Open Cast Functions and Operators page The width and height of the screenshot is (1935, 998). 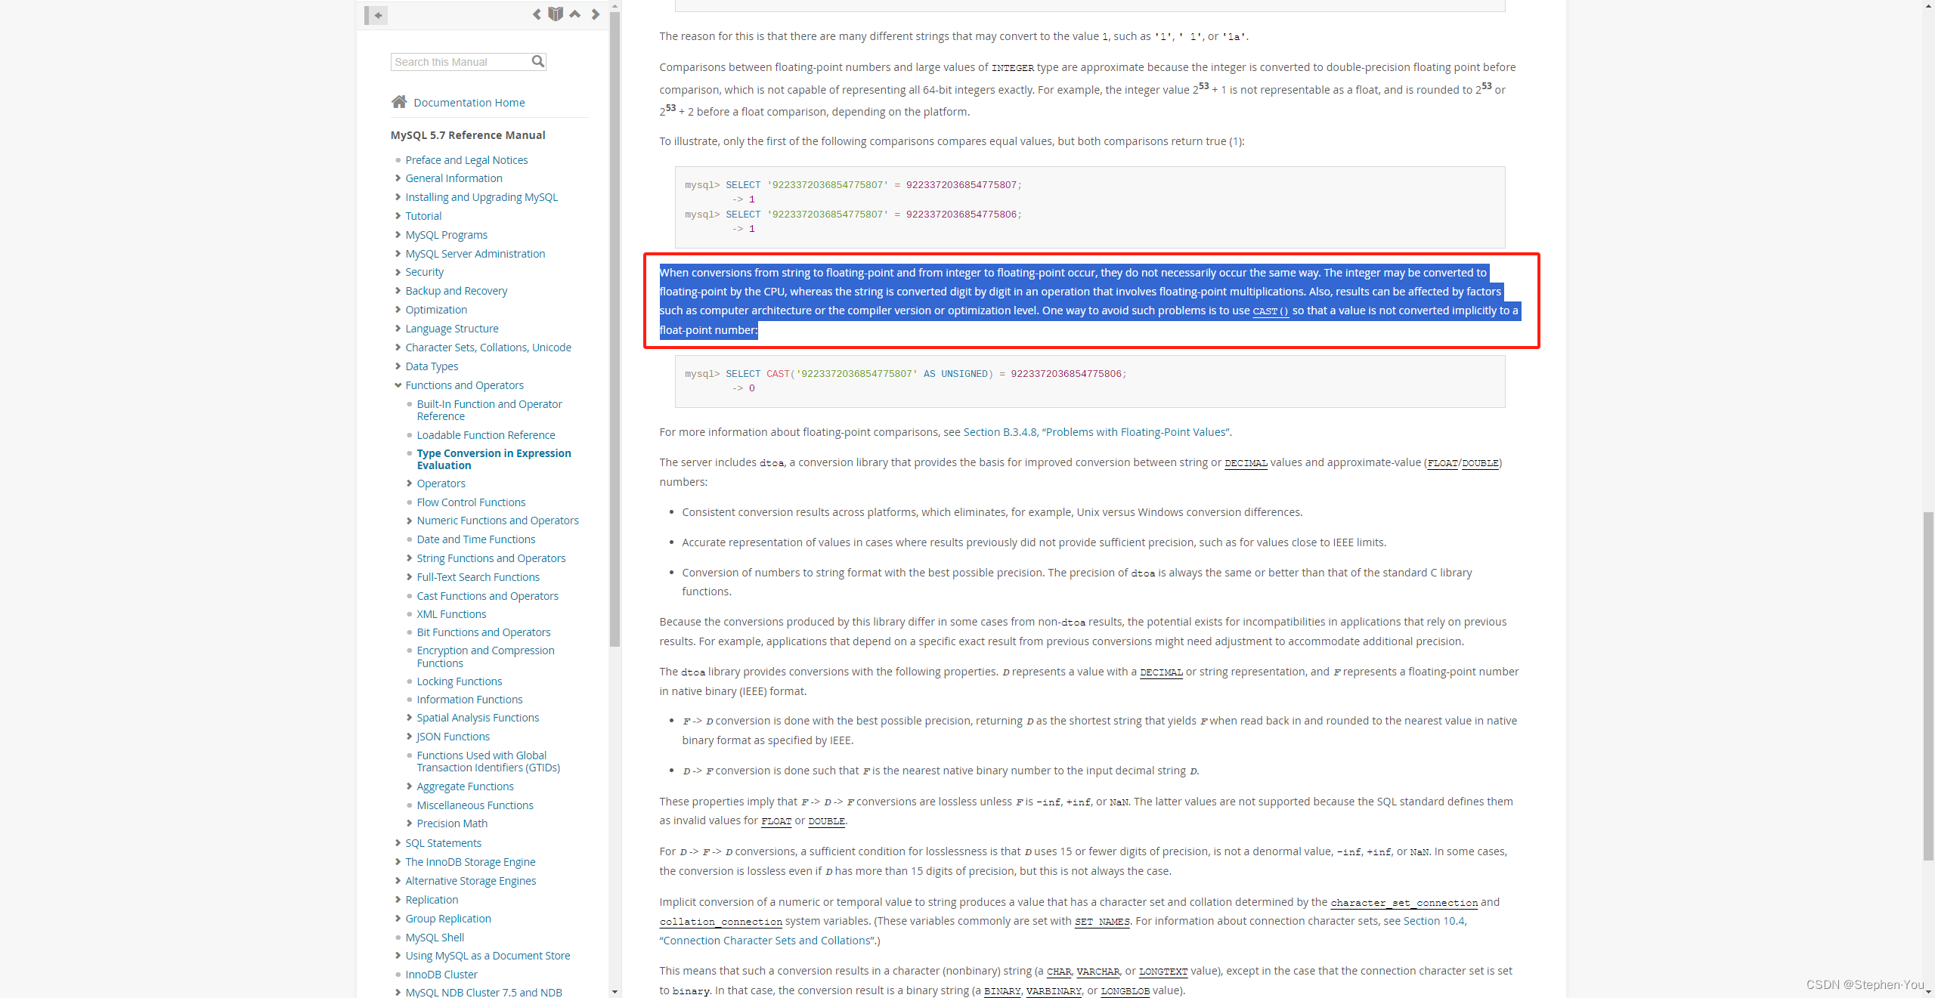coord(488,596)
